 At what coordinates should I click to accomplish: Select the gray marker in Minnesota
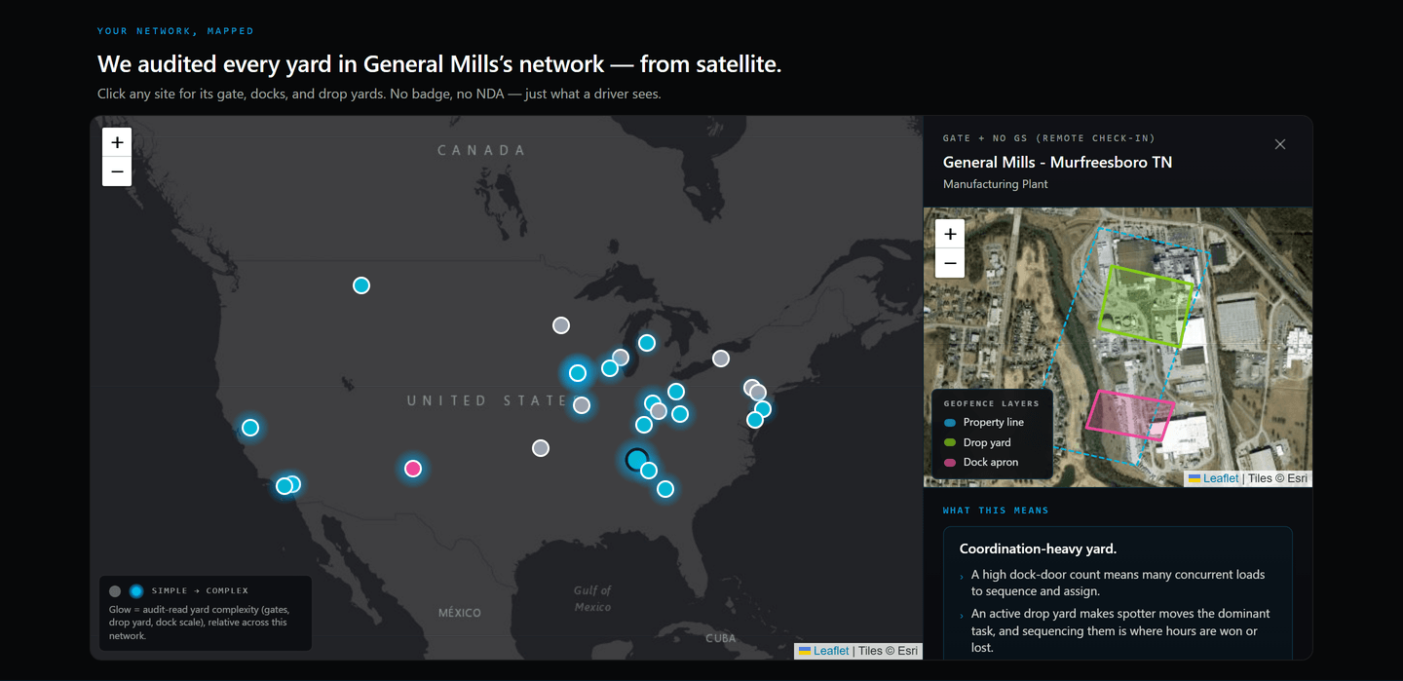tap(561, 325)
